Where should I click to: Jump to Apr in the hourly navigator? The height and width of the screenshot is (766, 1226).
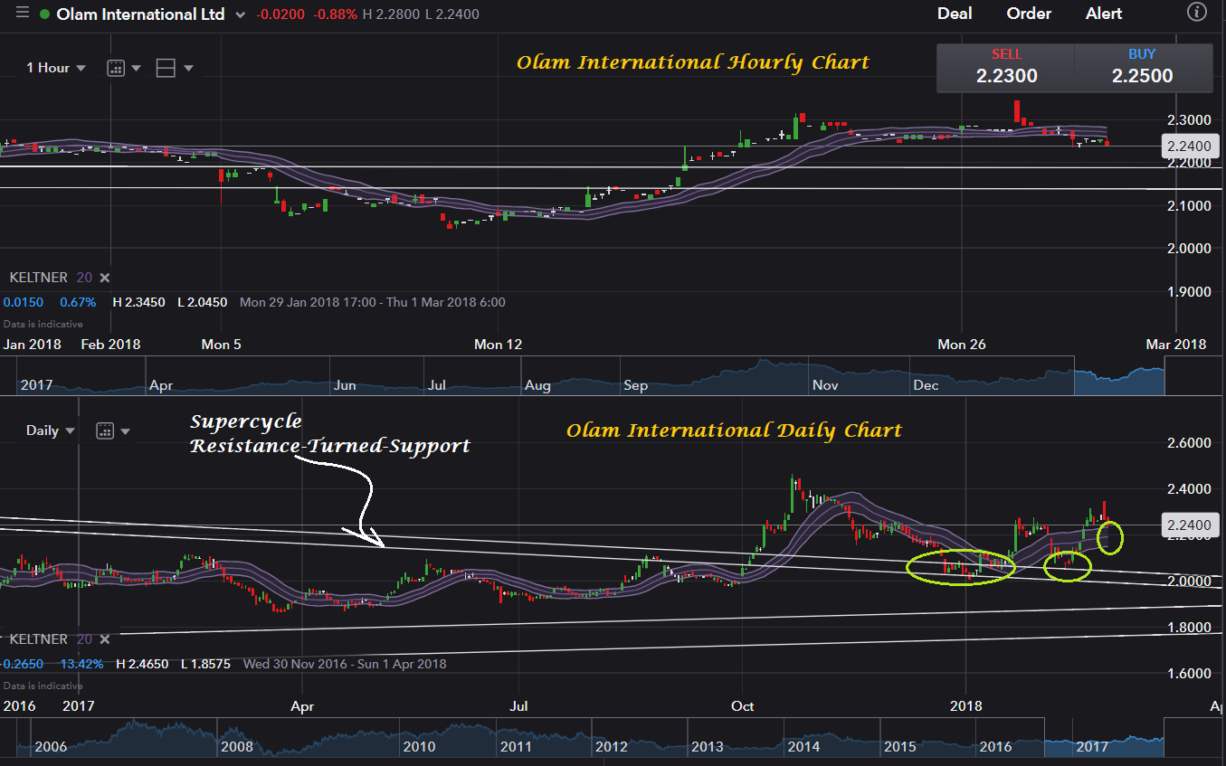161,385
